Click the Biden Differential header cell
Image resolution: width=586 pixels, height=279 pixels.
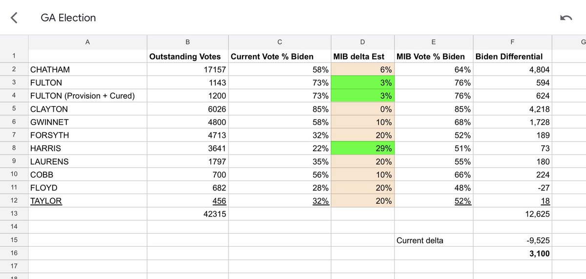[513, 56]
